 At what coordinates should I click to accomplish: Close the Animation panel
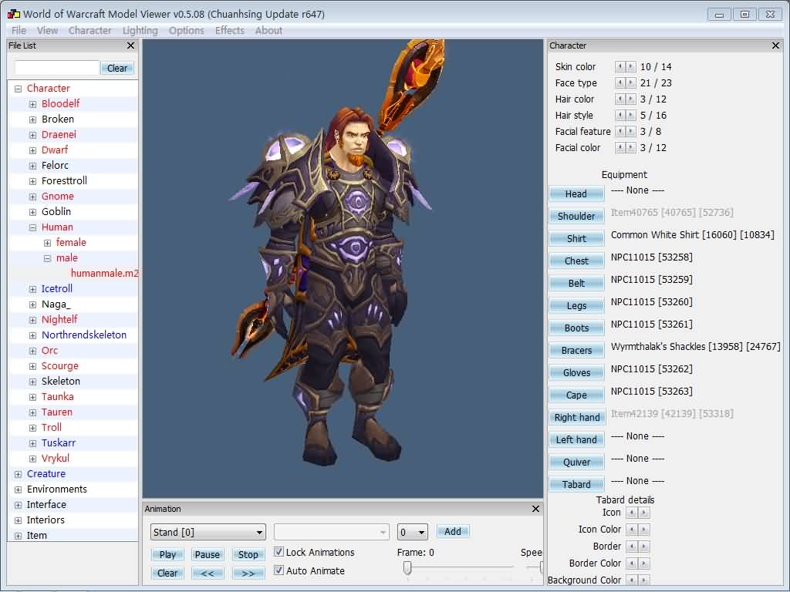tap(535, 509)
